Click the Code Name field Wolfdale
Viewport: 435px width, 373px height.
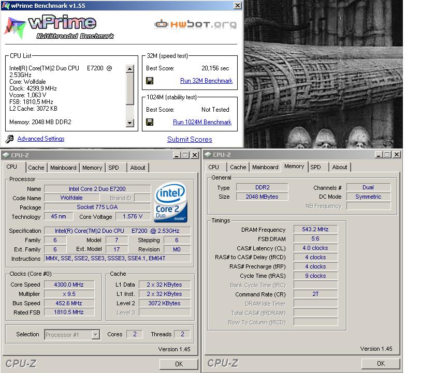tap(71, 198)
